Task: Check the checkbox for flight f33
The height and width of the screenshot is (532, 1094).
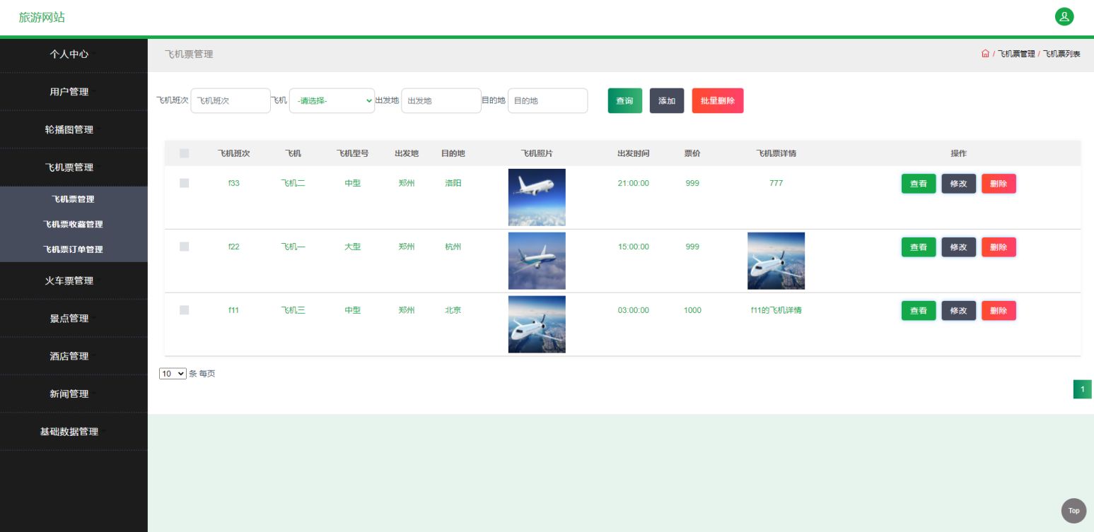Action: click(x=185, y=183)
